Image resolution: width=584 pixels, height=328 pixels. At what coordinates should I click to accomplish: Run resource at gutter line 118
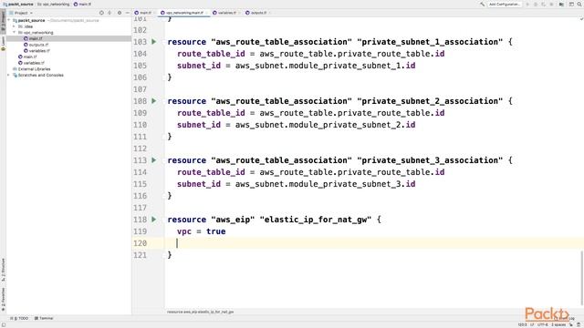pyautogui.click(x=154, y=220)
